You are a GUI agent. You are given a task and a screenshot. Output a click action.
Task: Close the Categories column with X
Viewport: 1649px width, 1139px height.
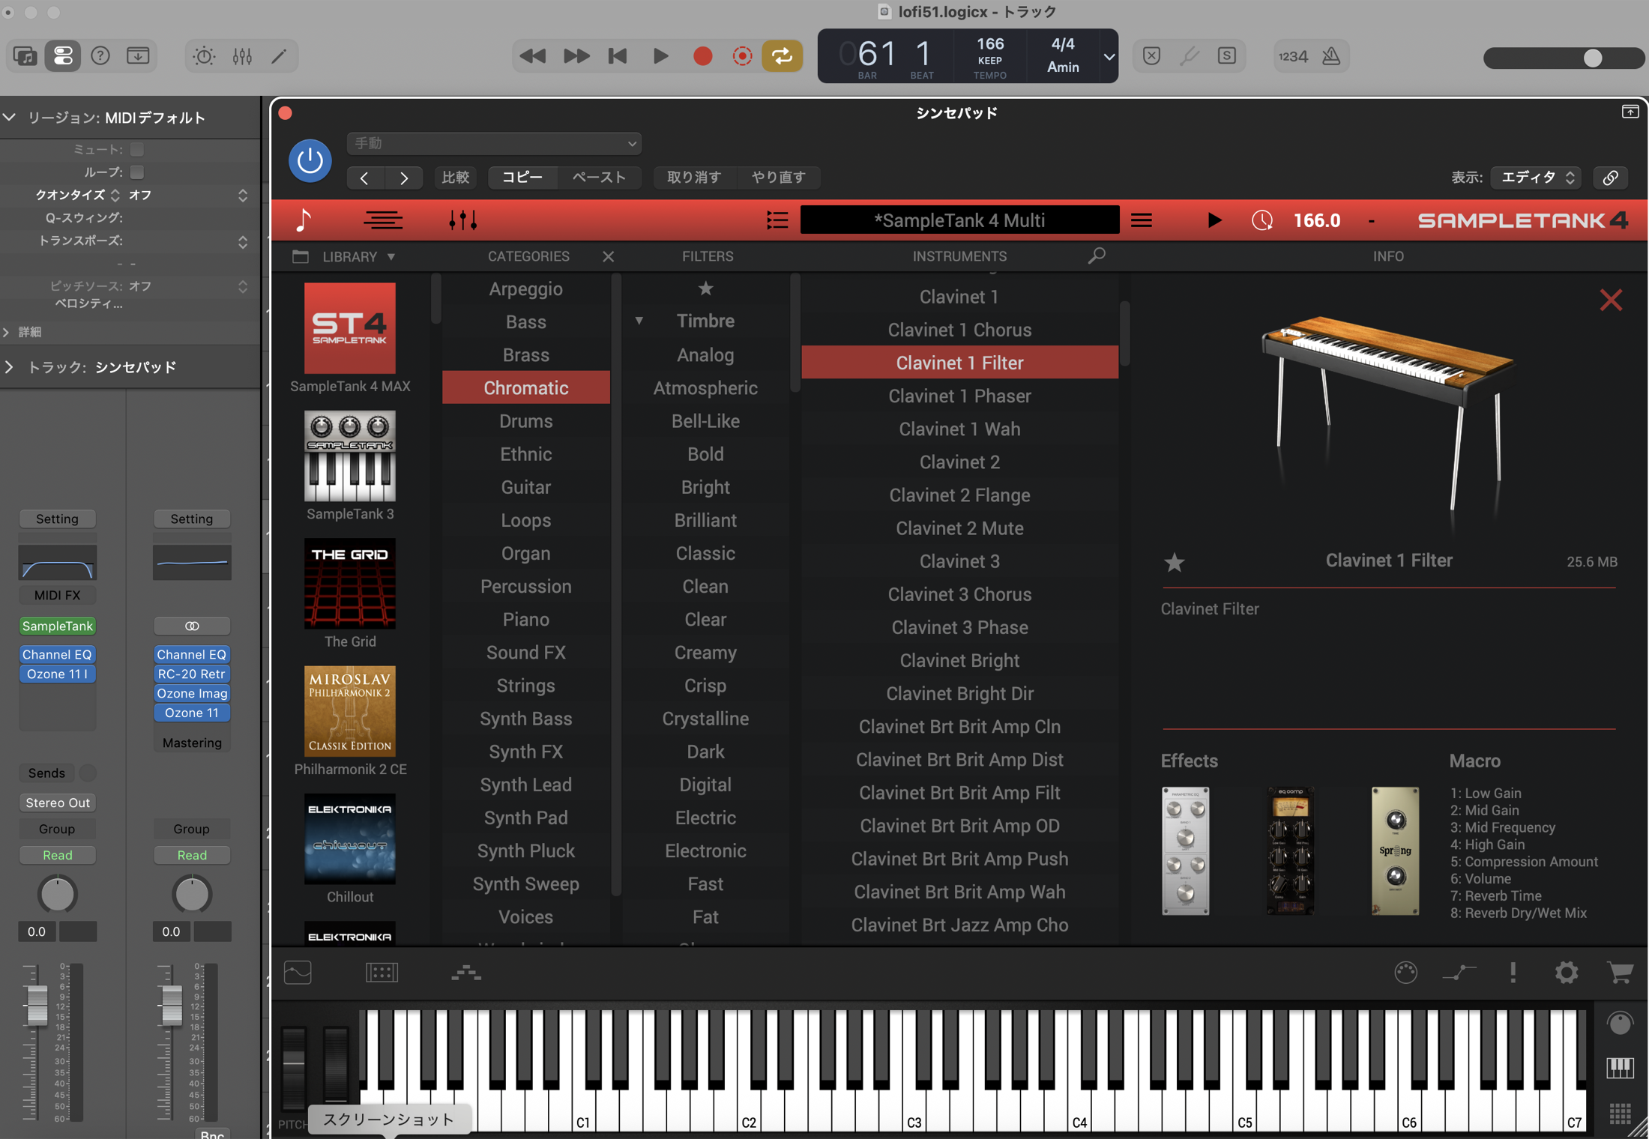(x=608, y=256)
